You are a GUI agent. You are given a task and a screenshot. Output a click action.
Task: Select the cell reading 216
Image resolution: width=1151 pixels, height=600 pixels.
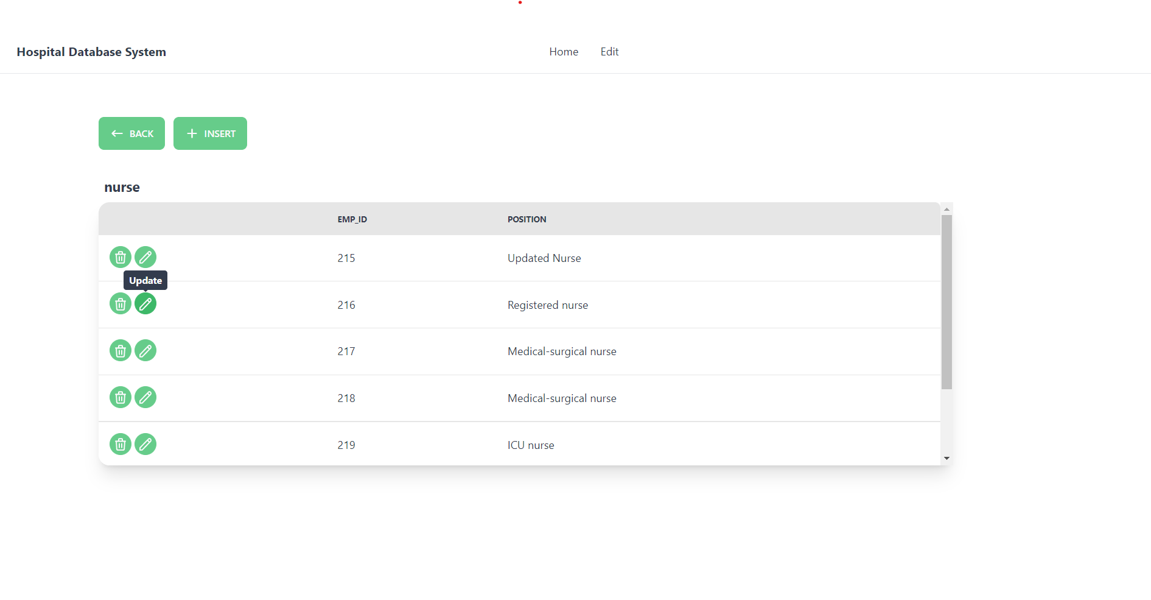coord(346,305)
